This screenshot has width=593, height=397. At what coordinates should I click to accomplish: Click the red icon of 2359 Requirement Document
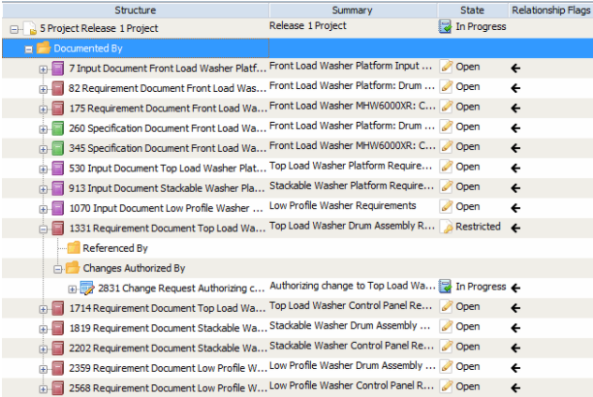58,368
